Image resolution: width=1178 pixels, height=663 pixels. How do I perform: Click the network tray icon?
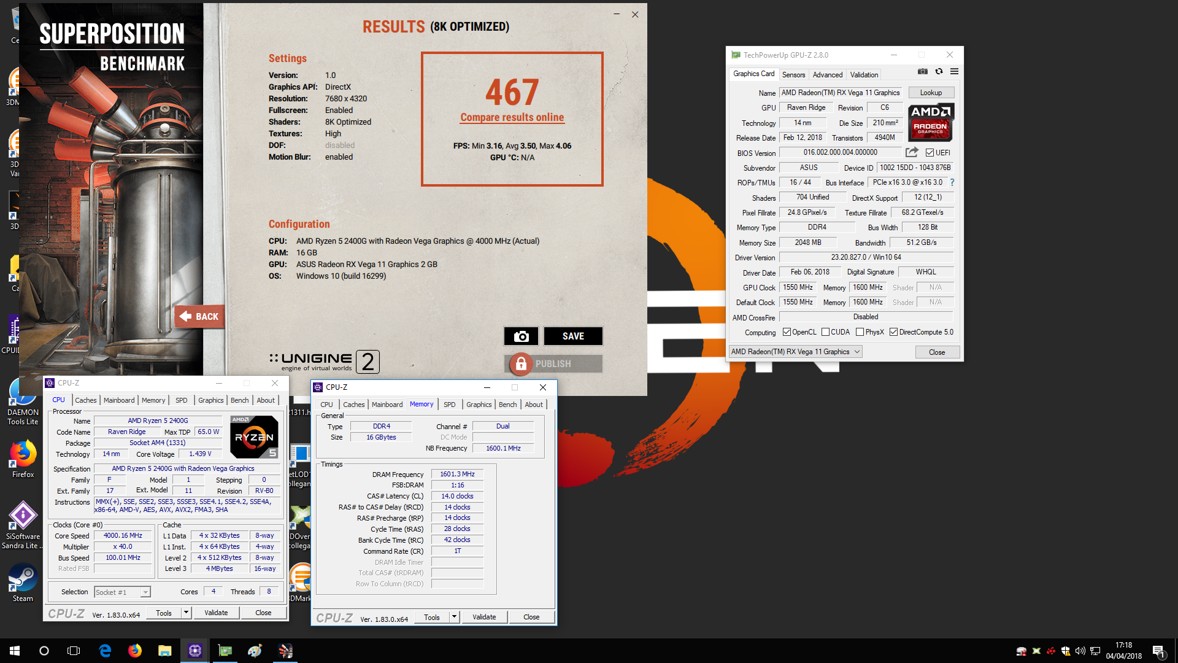pos(1095,651)
